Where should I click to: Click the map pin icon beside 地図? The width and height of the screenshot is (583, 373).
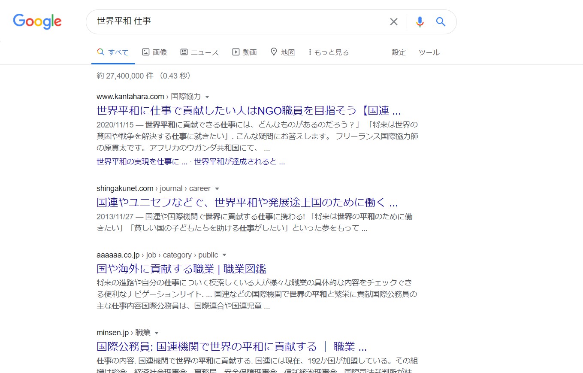pos(274,52)
